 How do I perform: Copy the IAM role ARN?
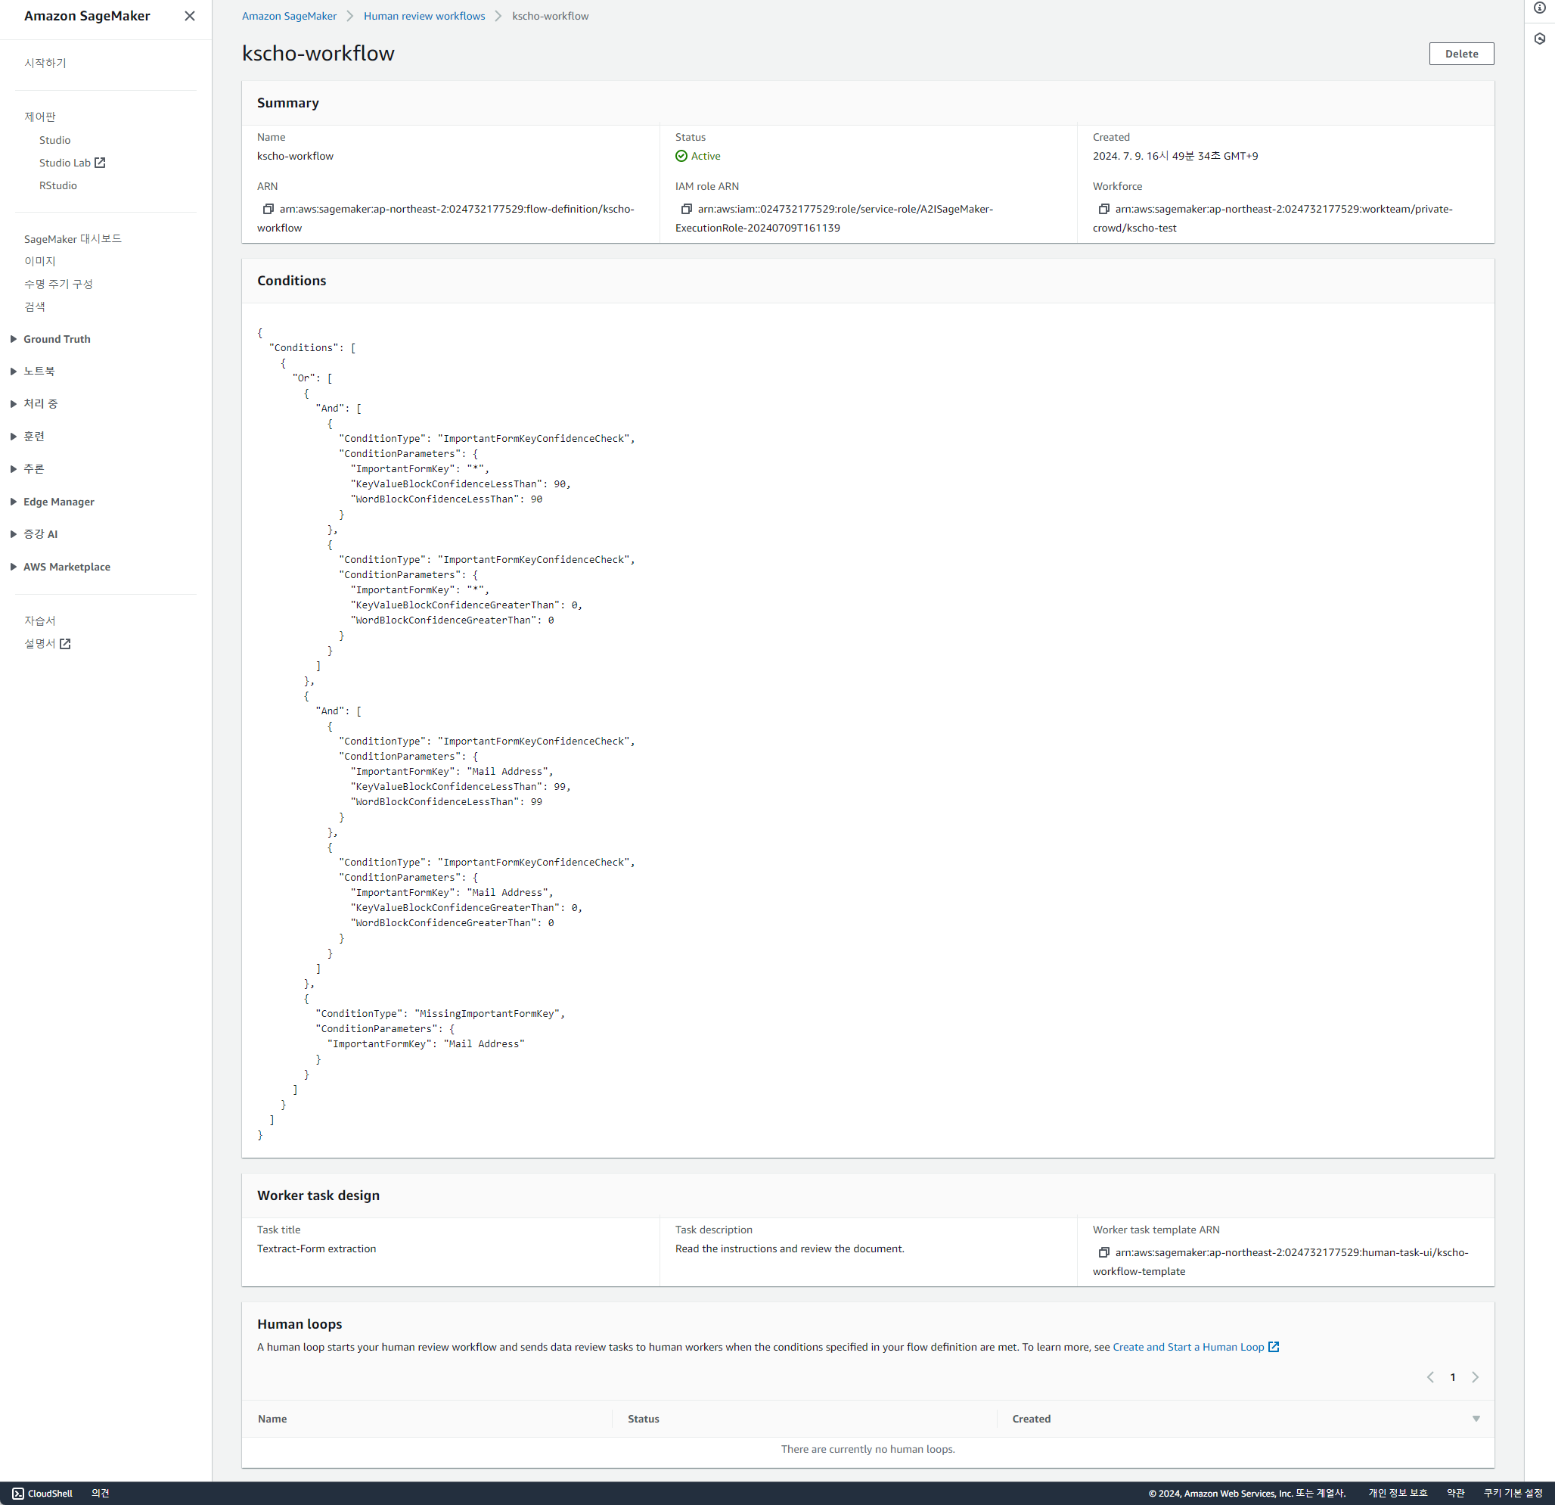(x=686, y=209)
